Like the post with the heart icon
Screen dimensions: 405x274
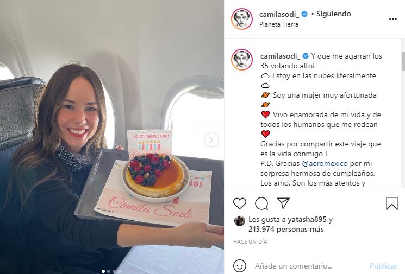[x=240, y=203]
